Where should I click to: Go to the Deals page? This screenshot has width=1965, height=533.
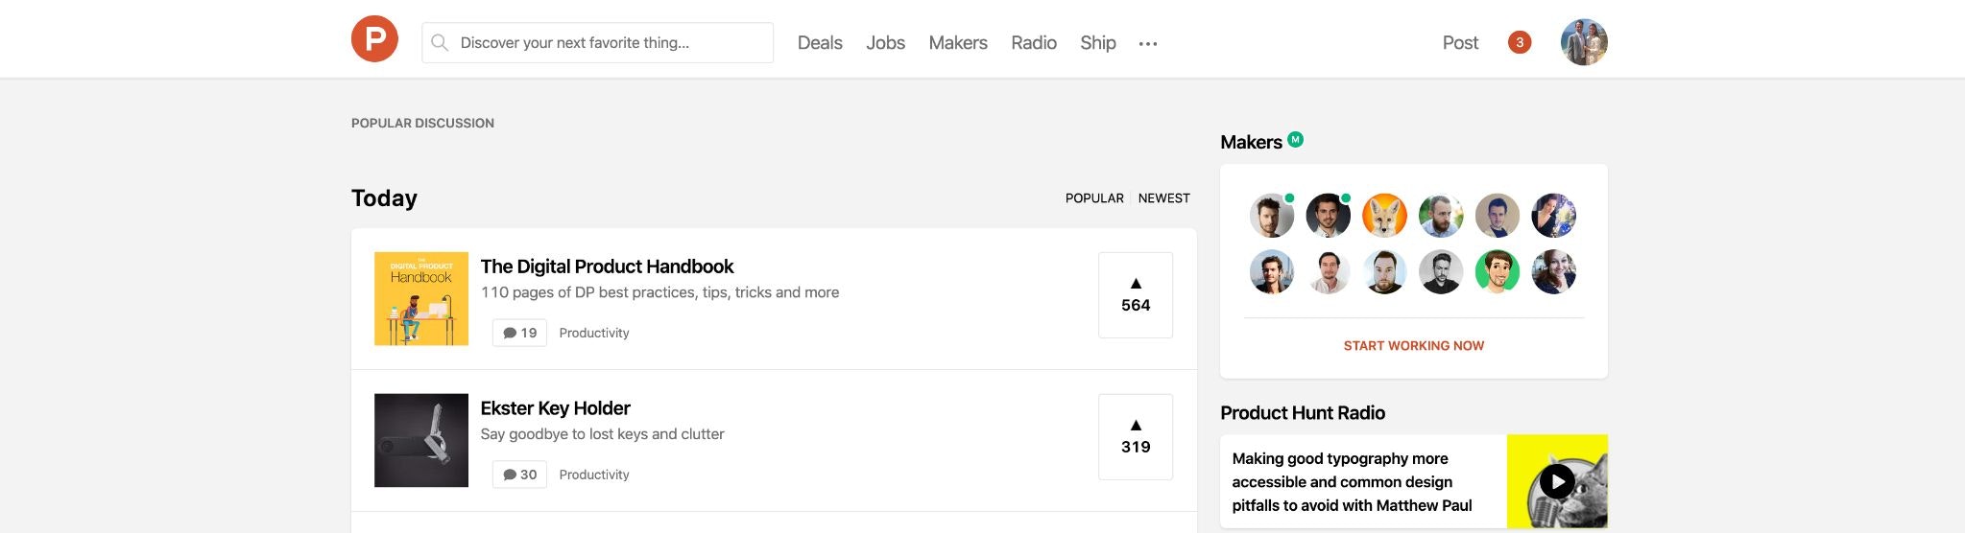click(x=820, y=43)
